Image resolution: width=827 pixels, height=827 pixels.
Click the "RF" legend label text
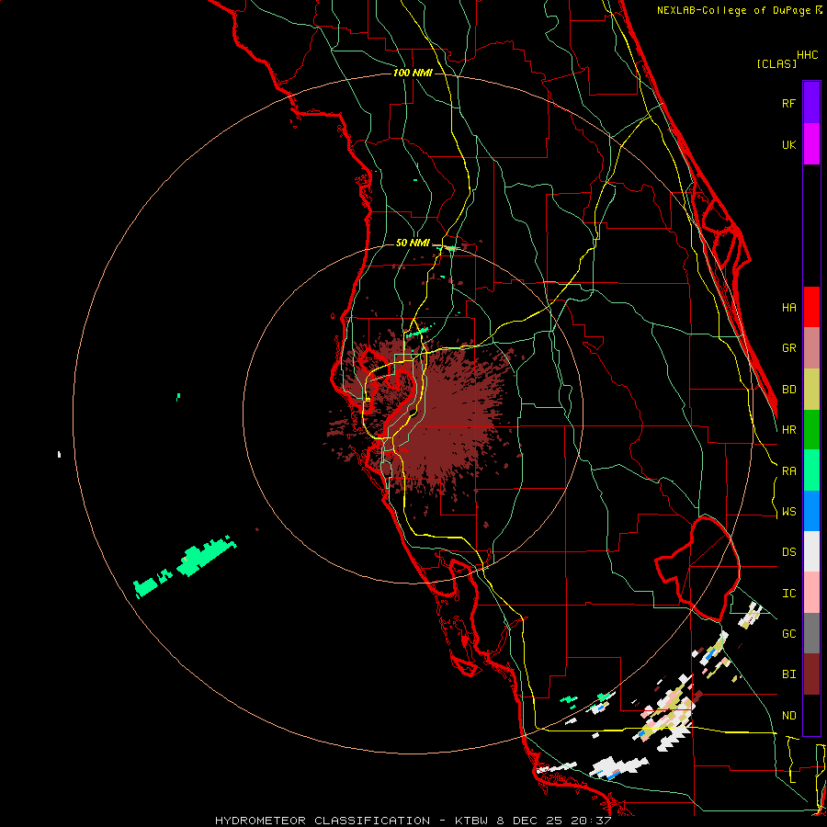[788, 103]
